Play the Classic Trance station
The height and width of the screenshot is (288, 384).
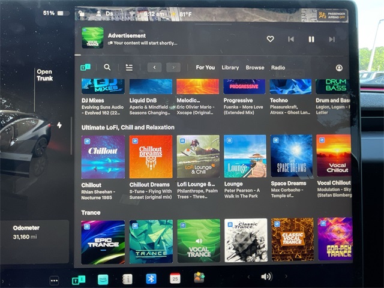coord(245,240)
